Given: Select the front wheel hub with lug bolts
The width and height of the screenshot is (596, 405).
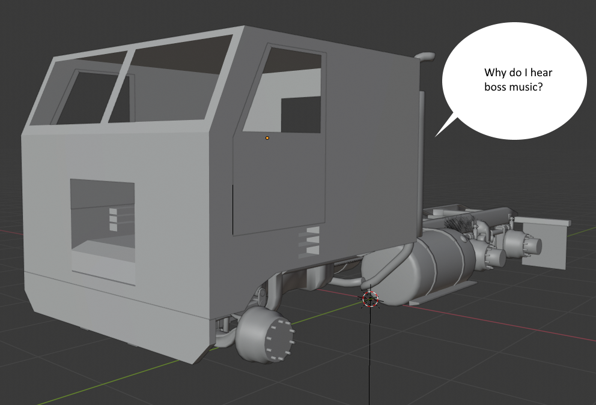Looking at the screenshot, I should click(266, 335).
